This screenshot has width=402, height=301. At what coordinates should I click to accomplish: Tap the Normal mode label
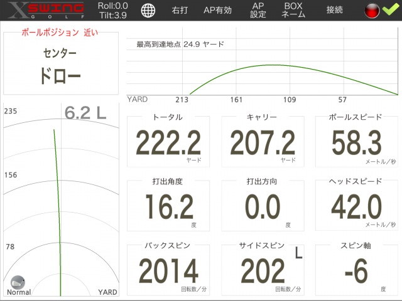[19, 292]
